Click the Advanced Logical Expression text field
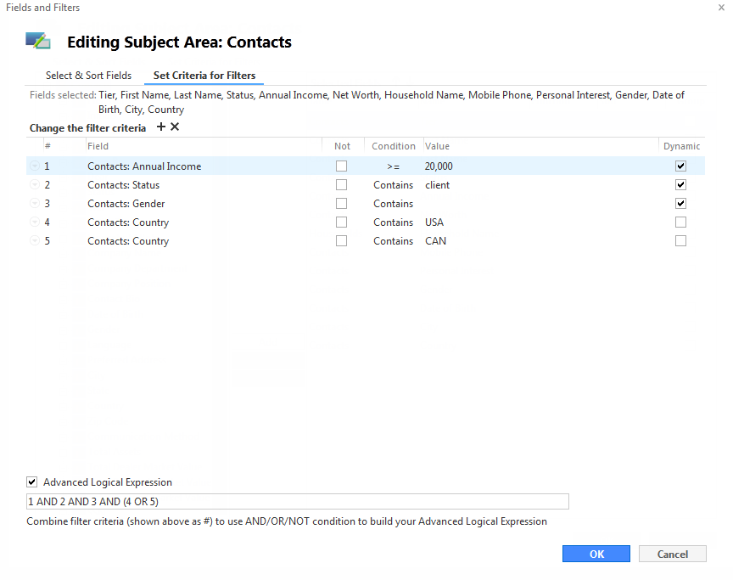The width and height of the screenshot is (733, 580). tap(297, 501)
